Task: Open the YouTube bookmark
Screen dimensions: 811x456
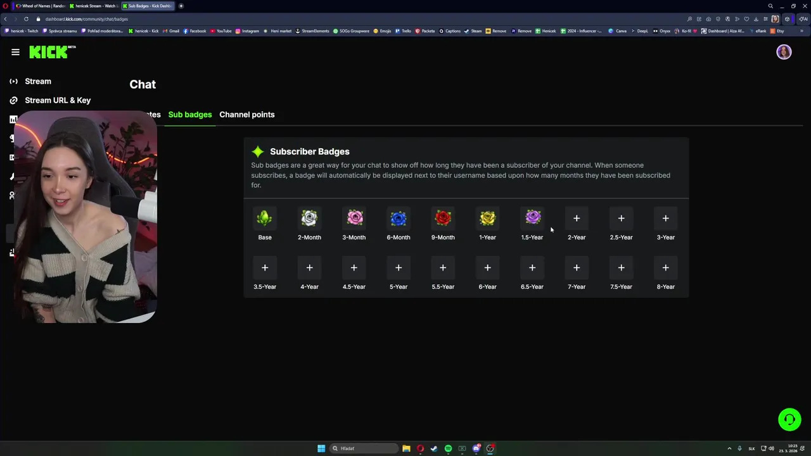Action: click(221, 31)
